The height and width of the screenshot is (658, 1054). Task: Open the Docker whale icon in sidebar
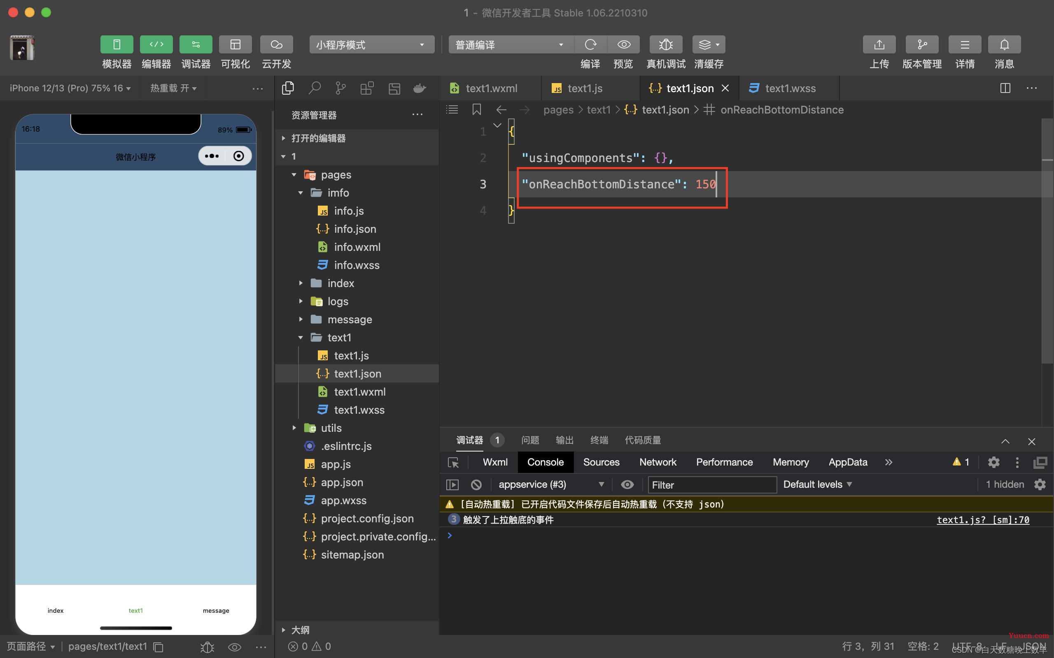click(x=420, y=88)
